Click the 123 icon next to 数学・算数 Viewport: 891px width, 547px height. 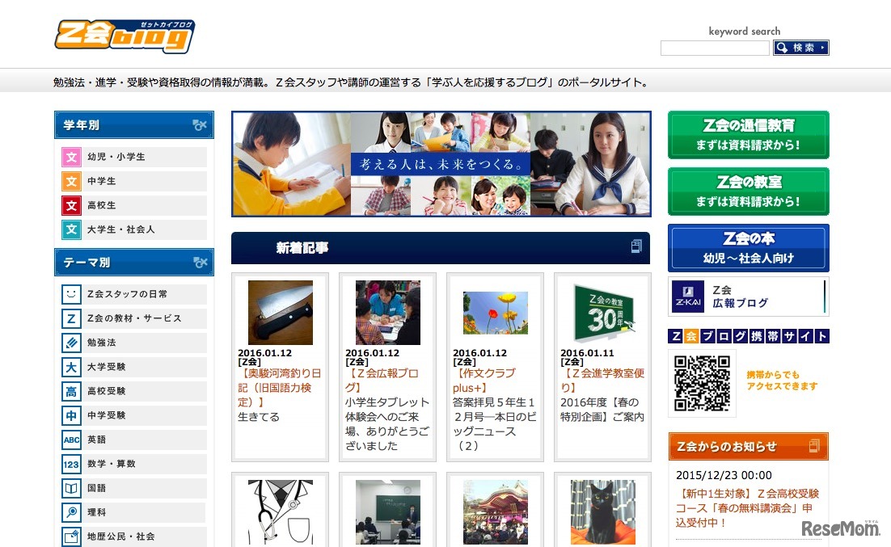point(71,464)
